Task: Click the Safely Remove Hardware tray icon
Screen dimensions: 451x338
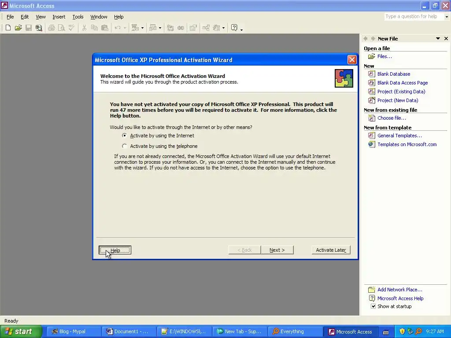Action: [x=410, y=331]
